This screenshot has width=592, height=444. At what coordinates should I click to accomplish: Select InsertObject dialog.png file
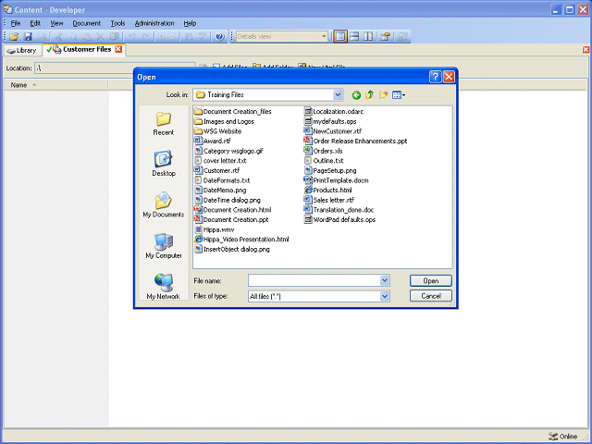coord(232,249)
